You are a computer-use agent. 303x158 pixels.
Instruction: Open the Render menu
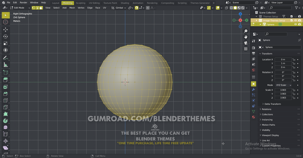coord(24,2)
